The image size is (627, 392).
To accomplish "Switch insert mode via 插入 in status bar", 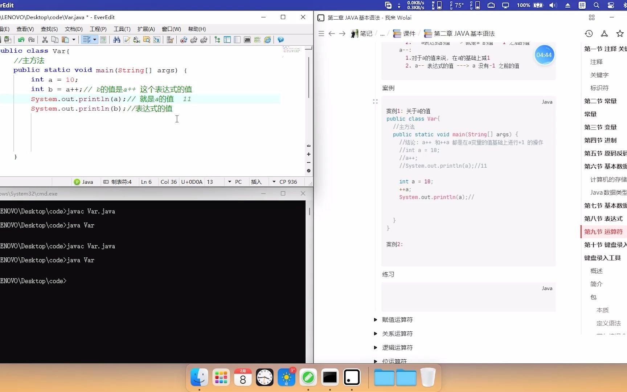I will (x=257, y=181).
